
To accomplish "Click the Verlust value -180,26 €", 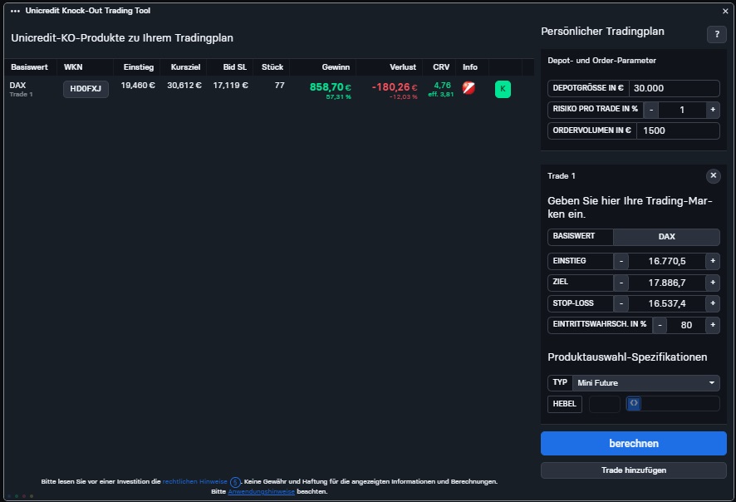I will [395, 87].
